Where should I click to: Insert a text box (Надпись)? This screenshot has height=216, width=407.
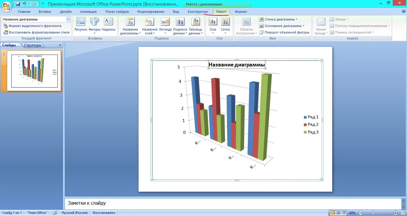point(108,24)
